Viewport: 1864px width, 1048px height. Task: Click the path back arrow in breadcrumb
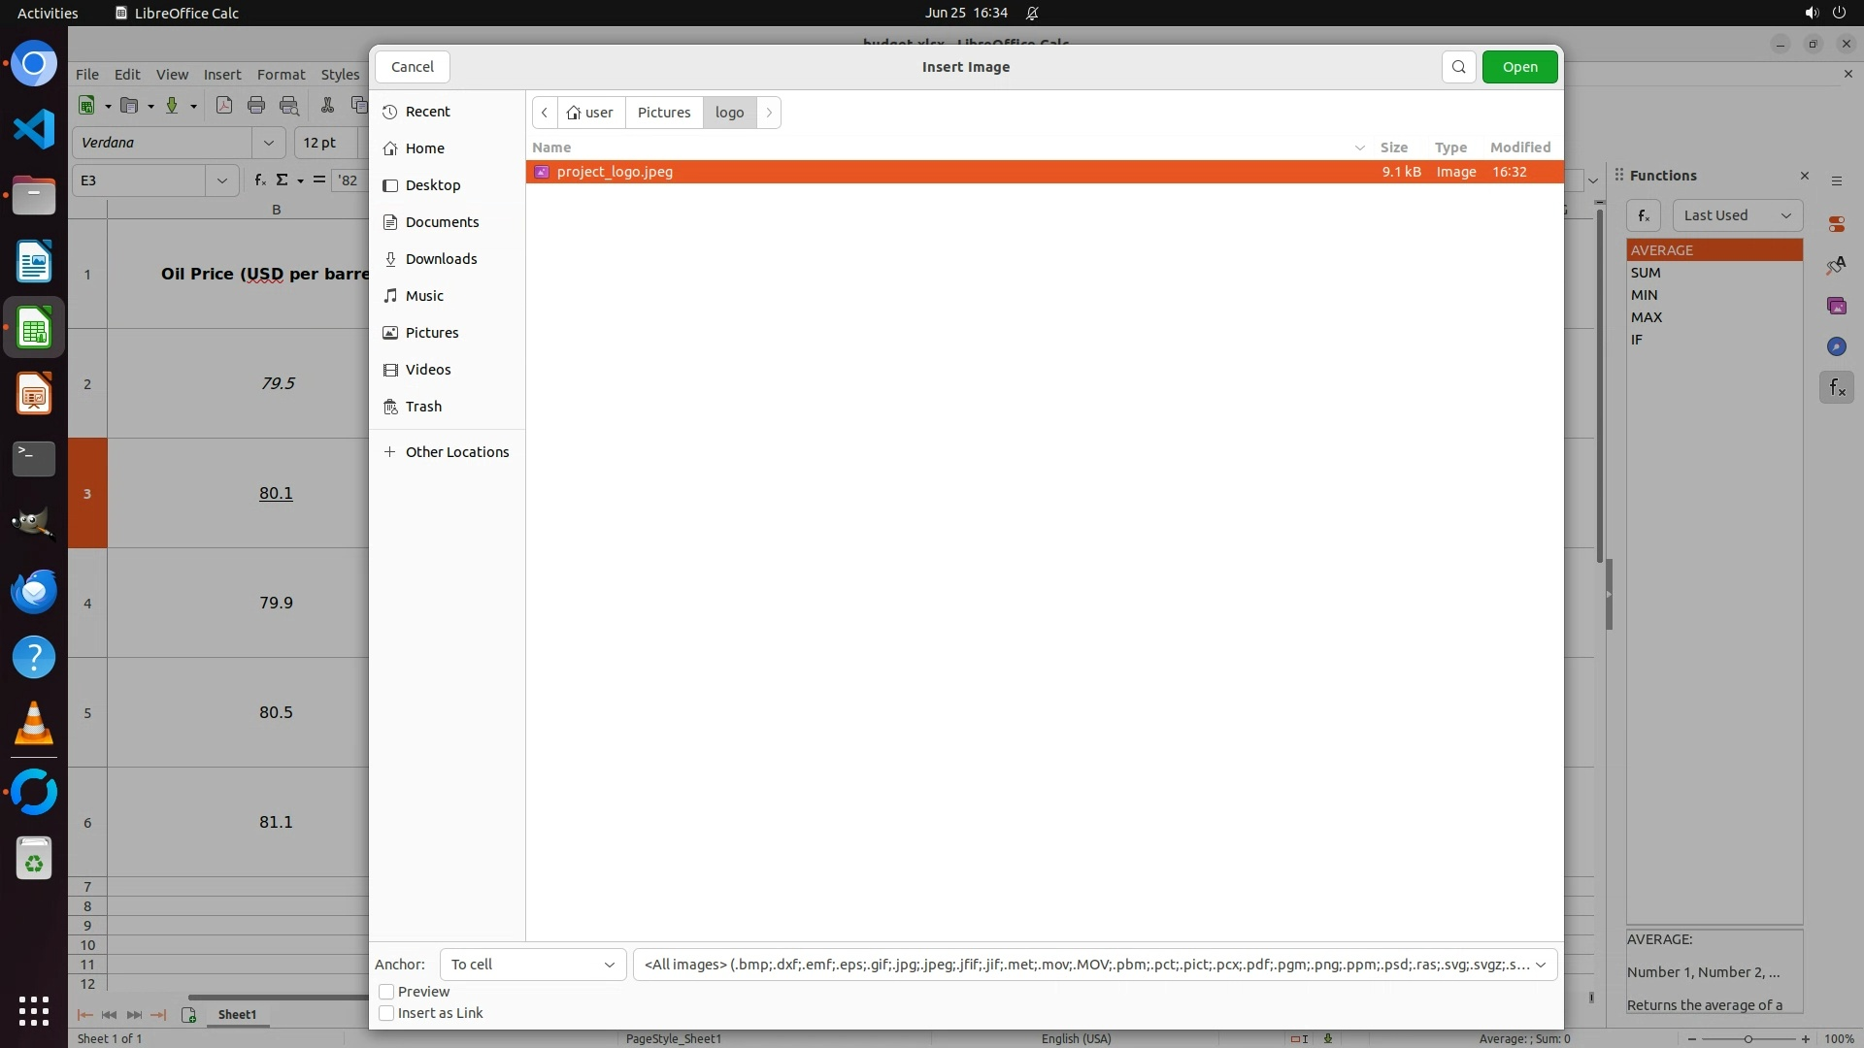[545, 113]
